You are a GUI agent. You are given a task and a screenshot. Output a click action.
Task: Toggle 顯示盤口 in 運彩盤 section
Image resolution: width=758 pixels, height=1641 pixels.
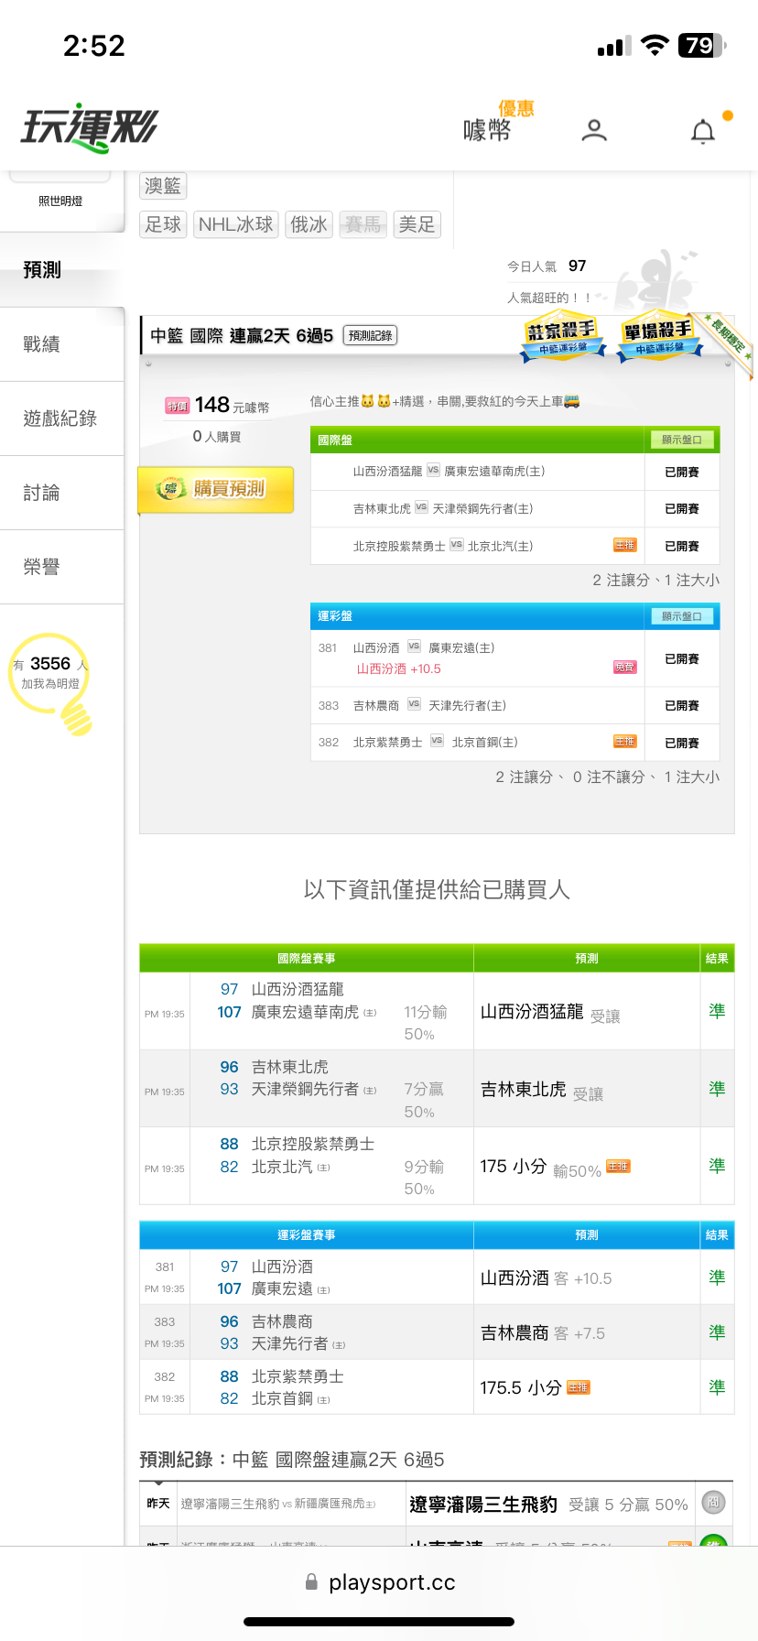[x=682, y=616]
